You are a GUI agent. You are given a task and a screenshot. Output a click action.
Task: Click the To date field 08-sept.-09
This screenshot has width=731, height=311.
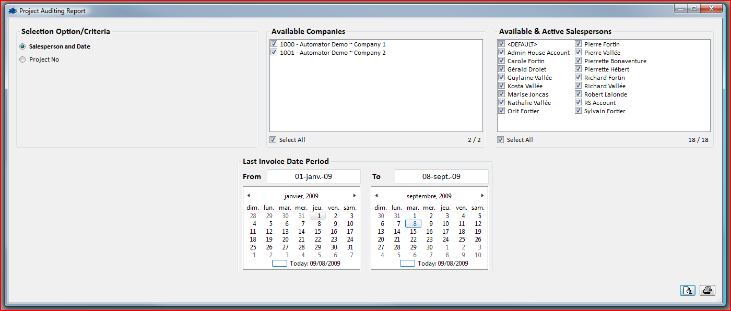(x=441, y=176)
